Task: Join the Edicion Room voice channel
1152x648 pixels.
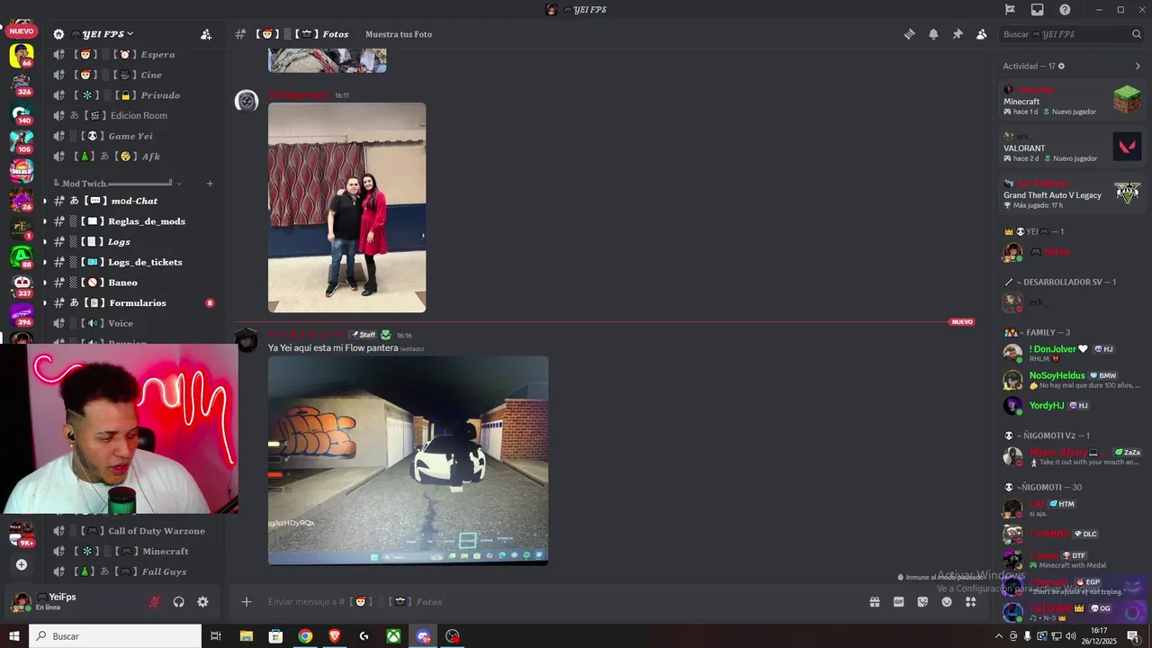Action: click(x=134, y=115)
